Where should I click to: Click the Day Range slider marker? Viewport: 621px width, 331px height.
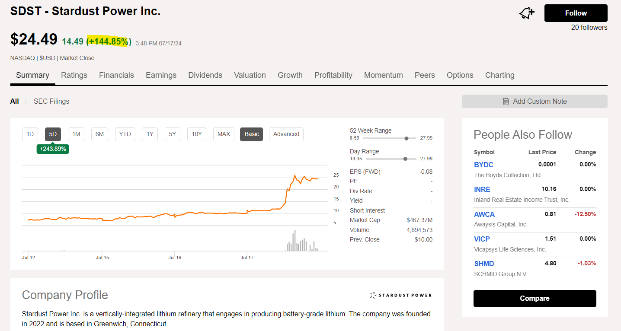click(x=405, y=159)
